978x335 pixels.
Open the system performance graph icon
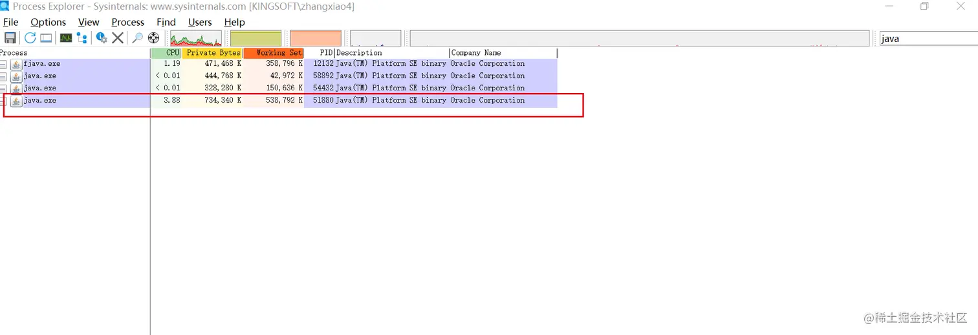(x=66, y=38)
